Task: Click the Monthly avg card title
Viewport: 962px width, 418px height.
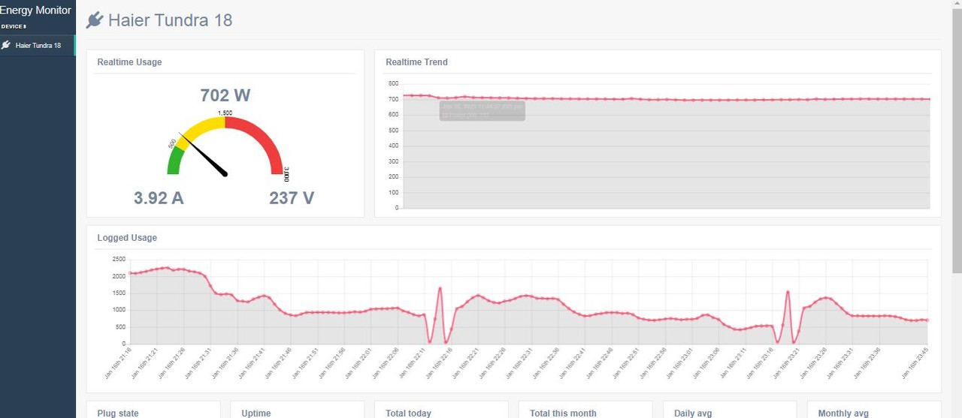Action: 843,413
